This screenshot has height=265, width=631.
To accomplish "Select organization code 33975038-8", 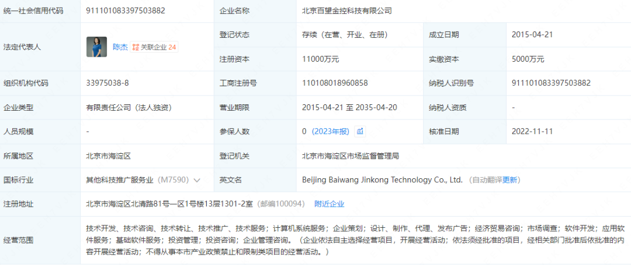I will [108, 83].
